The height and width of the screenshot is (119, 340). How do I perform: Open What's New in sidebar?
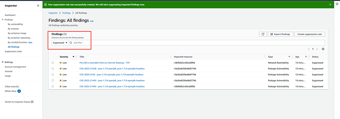pos(10,91)
